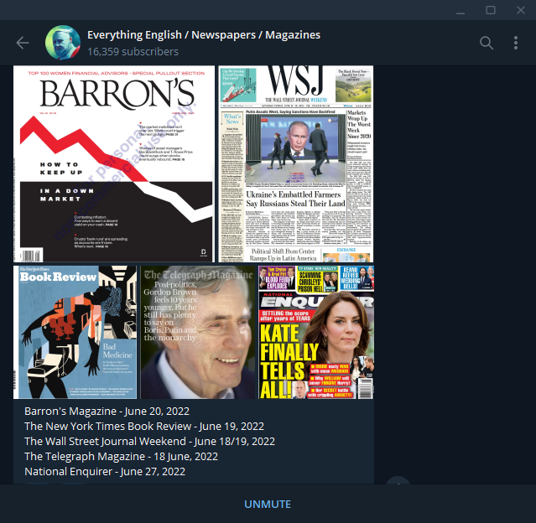The height and width of the screenshot is (523, 536).
Task: Click caption line The New York Times Book Review
Action: 144,427
